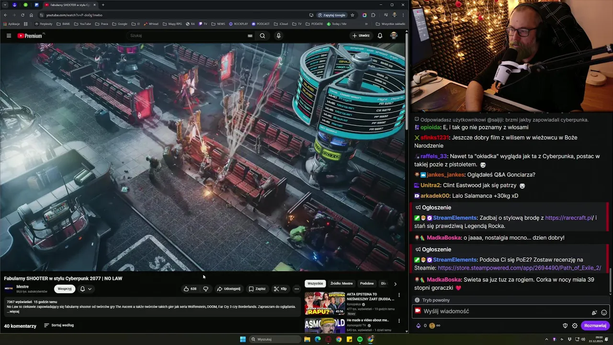Image resolution: width=613 pixels, height=345 pixels.
Task: Open options for AKTA EPSTEINA video
Action: (399, 295)
